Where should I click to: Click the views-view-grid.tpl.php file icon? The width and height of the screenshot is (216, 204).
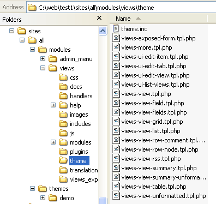point(116,122)
